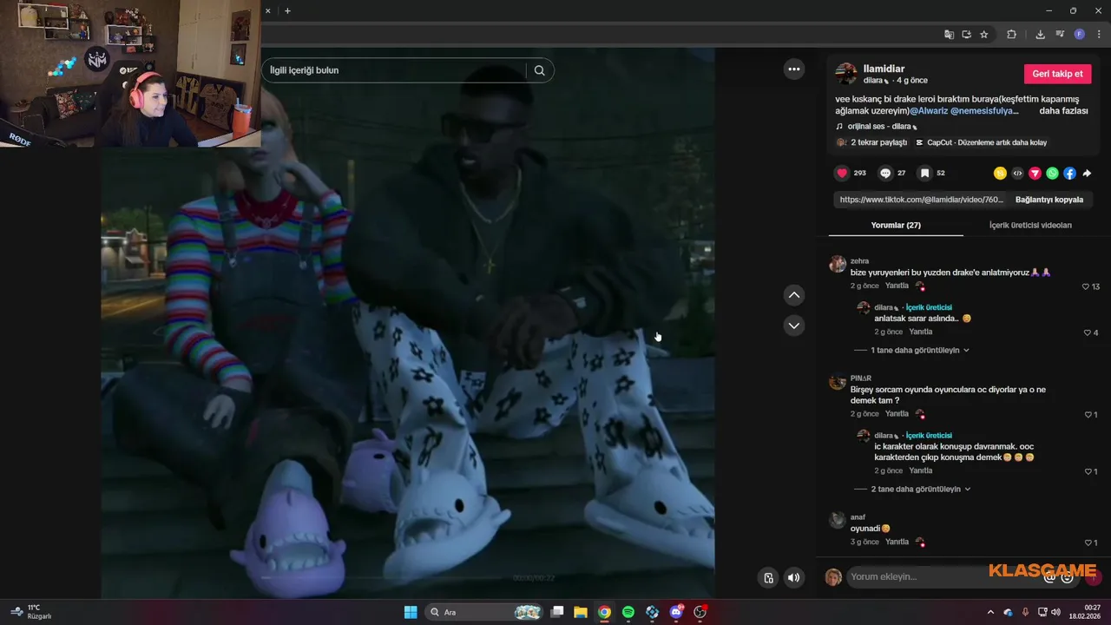Open the three-dot more options menu on the video
Image resolution: width=1111 pixels, height=625 pixels.
pos(794,69)
